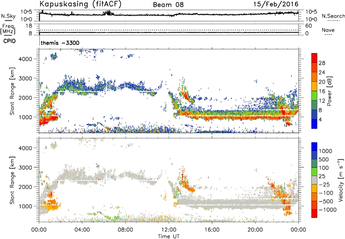Click the "themis -3300" control program text
This screenshot has width=345, height=239.
point(60,43)
